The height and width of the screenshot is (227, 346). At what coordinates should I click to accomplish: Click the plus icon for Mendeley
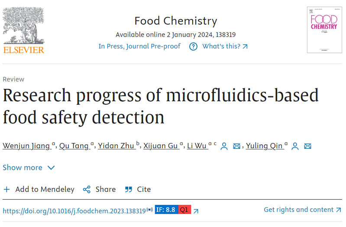6,189
